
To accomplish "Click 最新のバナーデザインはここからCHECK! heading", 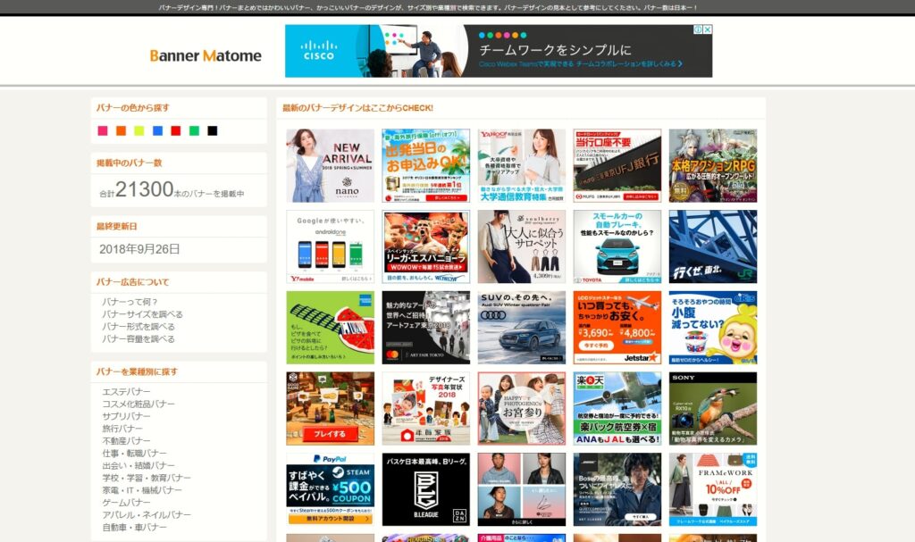I will tap(357, 108).
